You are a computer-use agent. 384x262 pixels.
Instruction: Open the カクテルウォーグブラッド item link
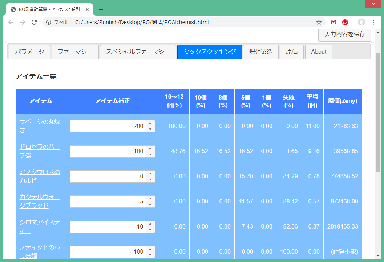point(40,201)
